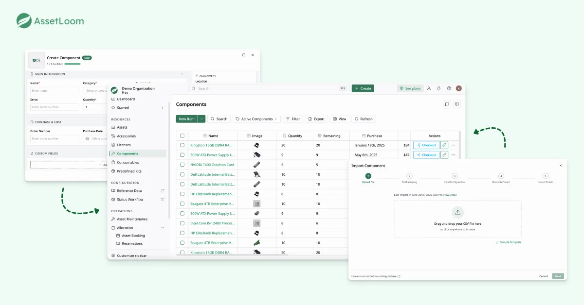Open Predefined Kits in the sidebar
This screenshot has width=584, height=305.
pos(129,171)
